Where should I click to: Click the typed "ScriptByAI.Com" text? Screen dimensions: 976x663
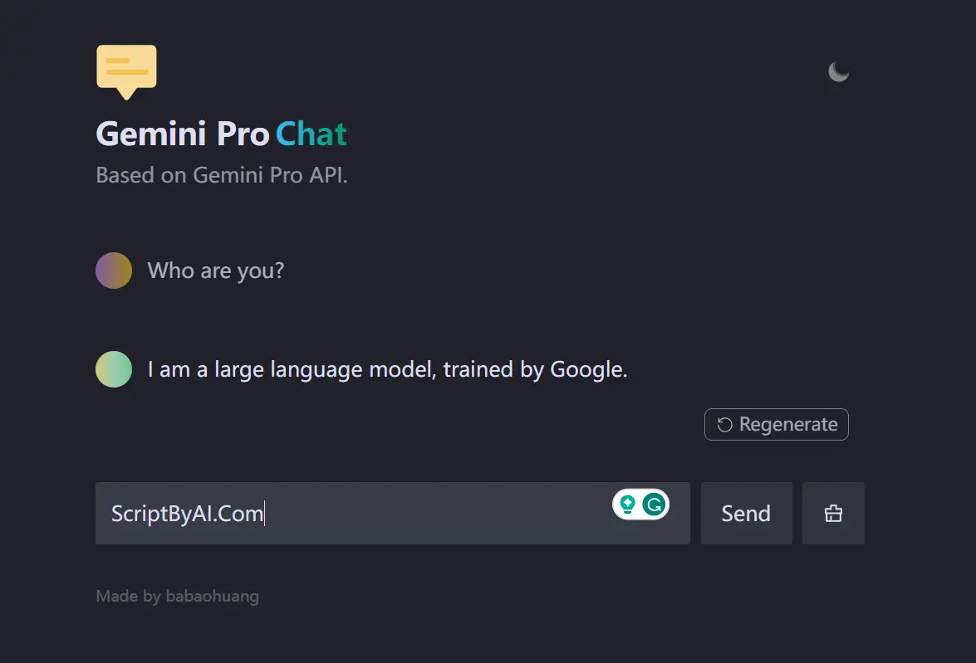187,514
